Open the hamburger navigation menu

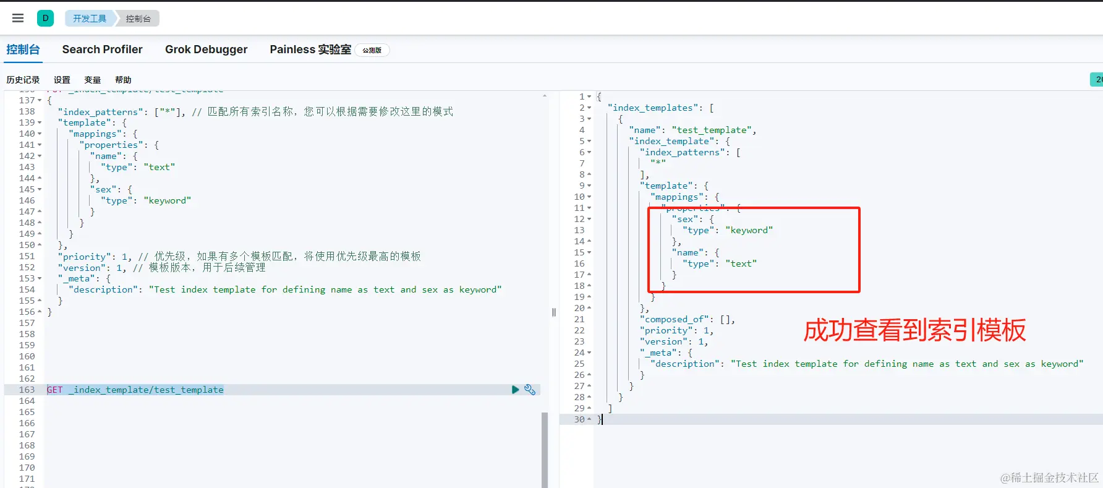pos(18,18)
